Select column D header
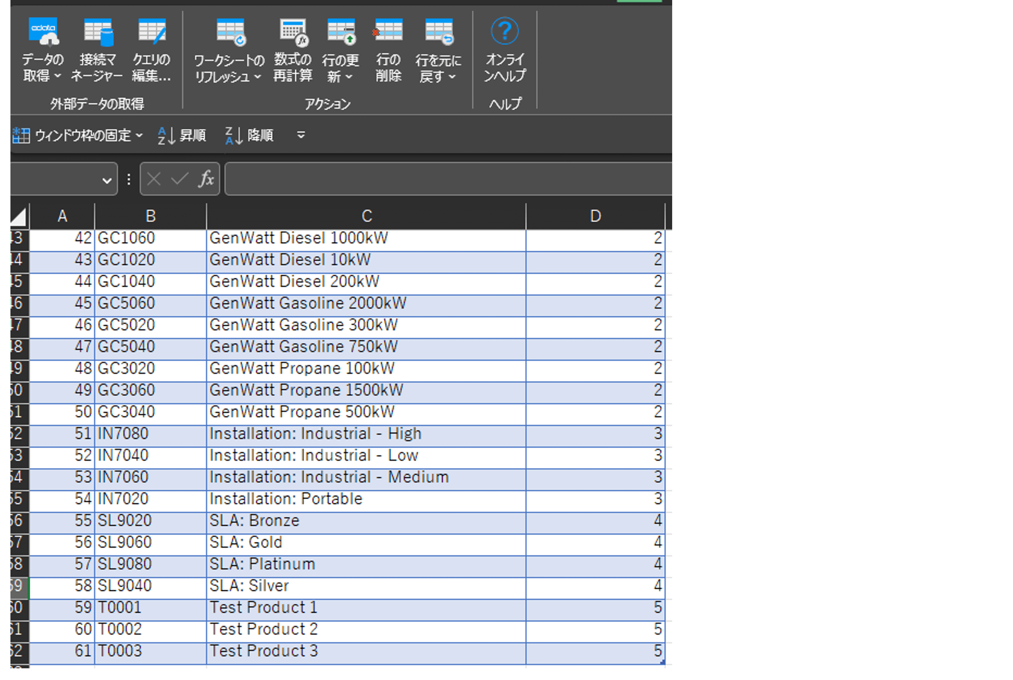Image resolution: width=1013 pixels, height=680 pixels. 595,216
